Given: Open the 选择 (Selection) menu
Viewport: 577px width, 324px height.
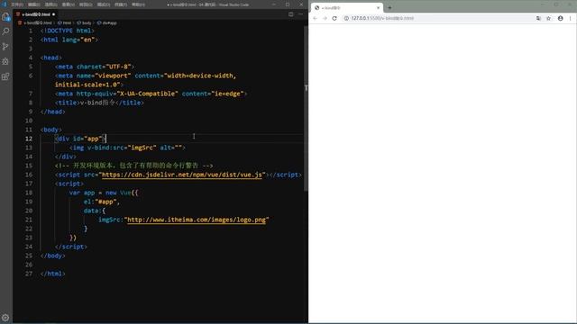Looking at the screenshot, I should 50,4.
